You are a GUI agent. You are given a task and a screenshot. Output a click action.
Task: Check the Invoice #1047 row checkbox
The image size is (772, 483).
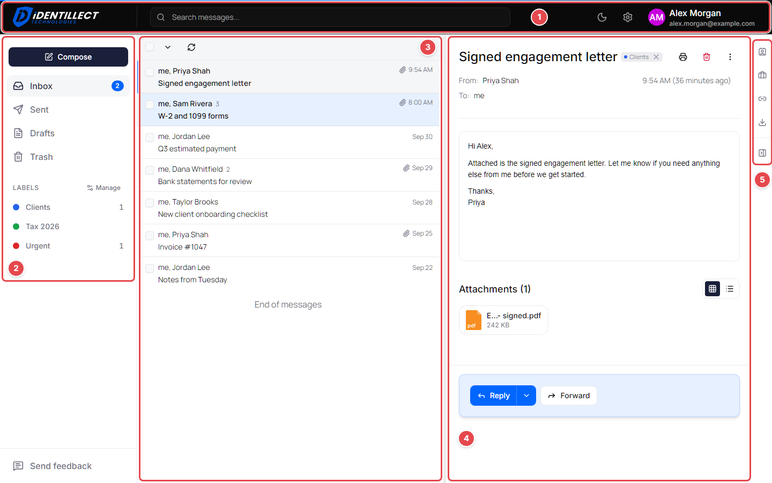[150, 235]
